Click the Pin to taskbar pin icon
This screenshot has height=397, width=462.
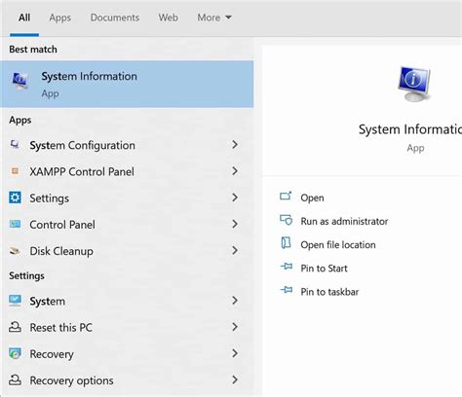click(x=287, y=290)
